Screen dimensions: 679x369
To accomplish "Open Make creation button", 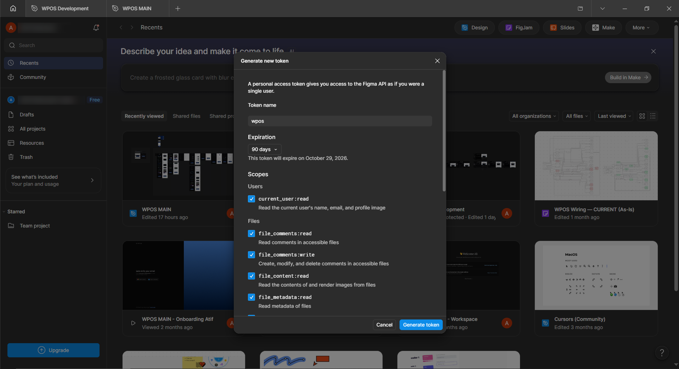I will click(604, 28).
